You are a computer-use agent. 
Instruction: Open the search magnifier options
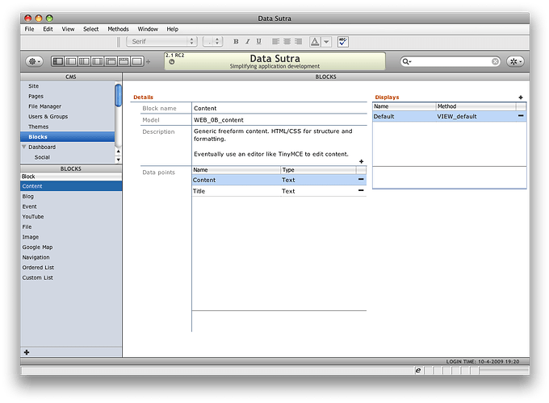(406, 61)
